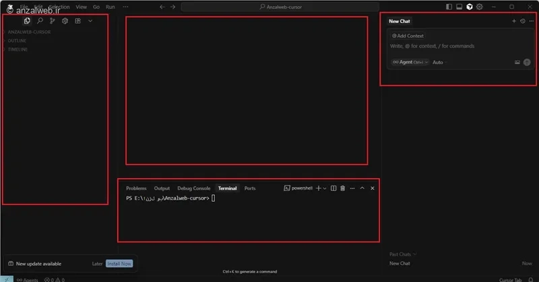Viewport: 539px width, 282px height.
Task: Open the Explorer view icon
Action: [x=27, y=21]
